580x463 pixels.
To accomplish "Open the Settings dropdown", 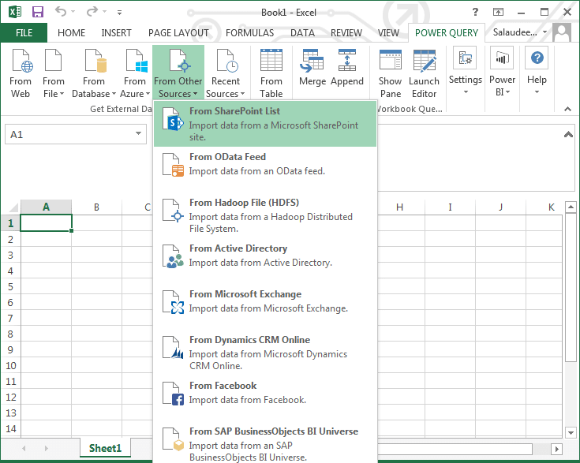I will [x=466, y=70].
